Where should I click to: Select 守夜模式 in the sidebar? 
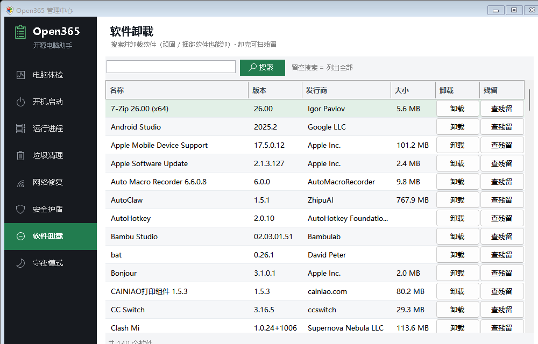click(x=51, y=263)
